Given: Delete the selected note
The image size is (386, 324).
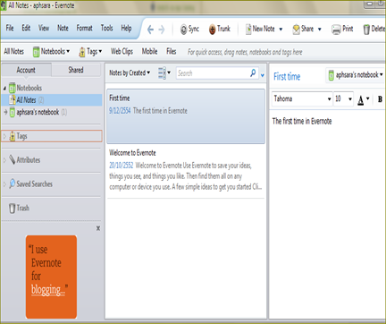Looking at the screenshot, I should coord(374,29).
